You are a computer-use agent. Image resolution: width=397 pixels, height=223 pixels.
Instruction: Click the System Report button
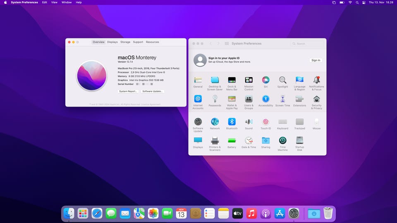[128, 91]
